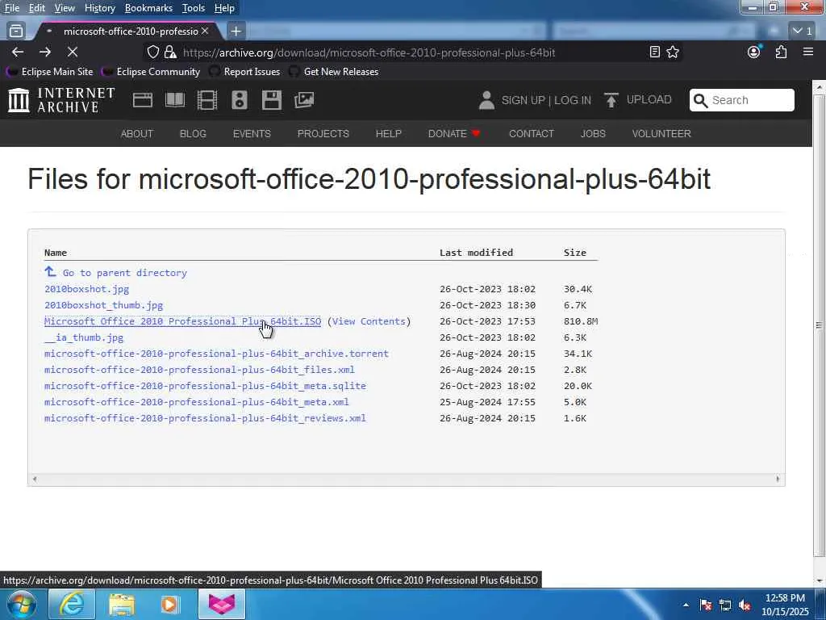This screenshot has height=620, width=826.
Task: Download Microsoft Office 2010 Professional Plus 64bit.ISO
Action: point(182,321)
